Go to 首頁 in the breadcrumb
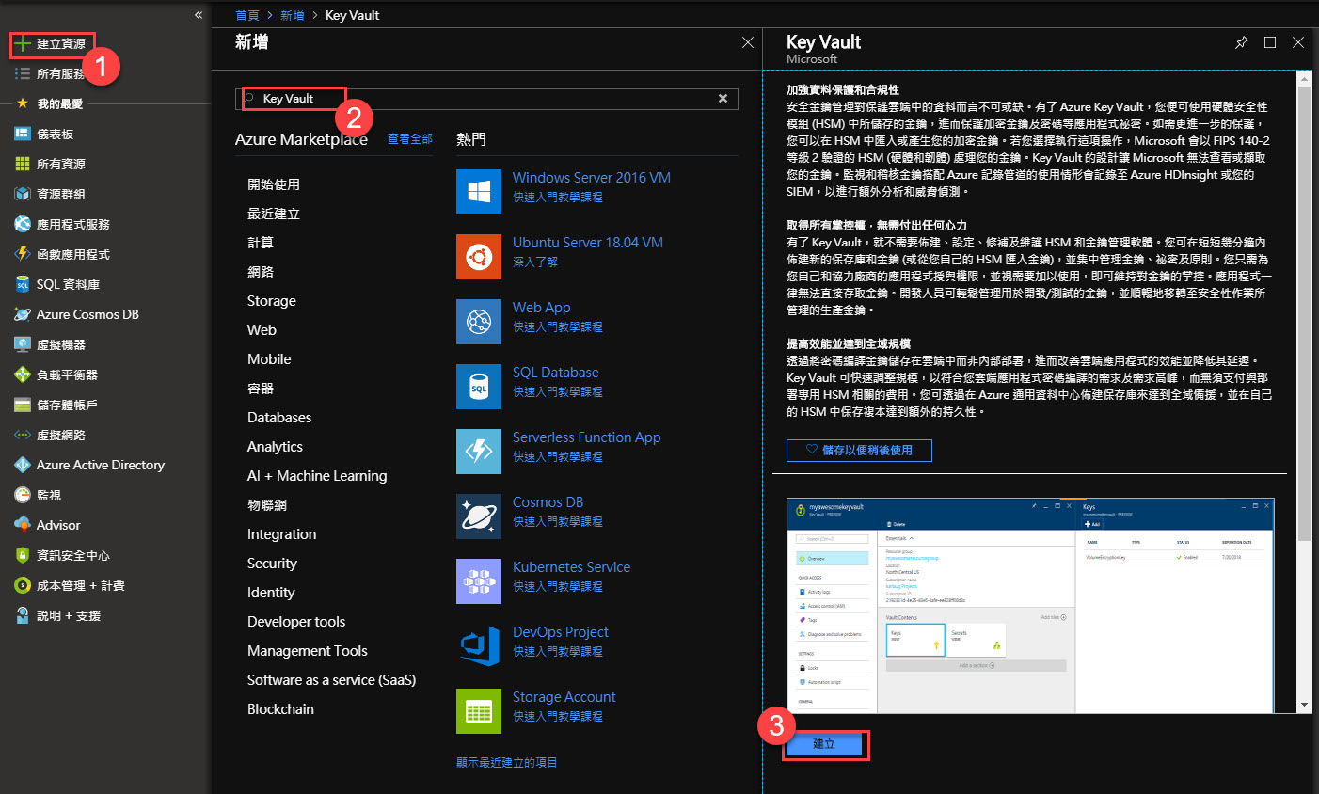 pyautogui.click(x=247, y=15)
